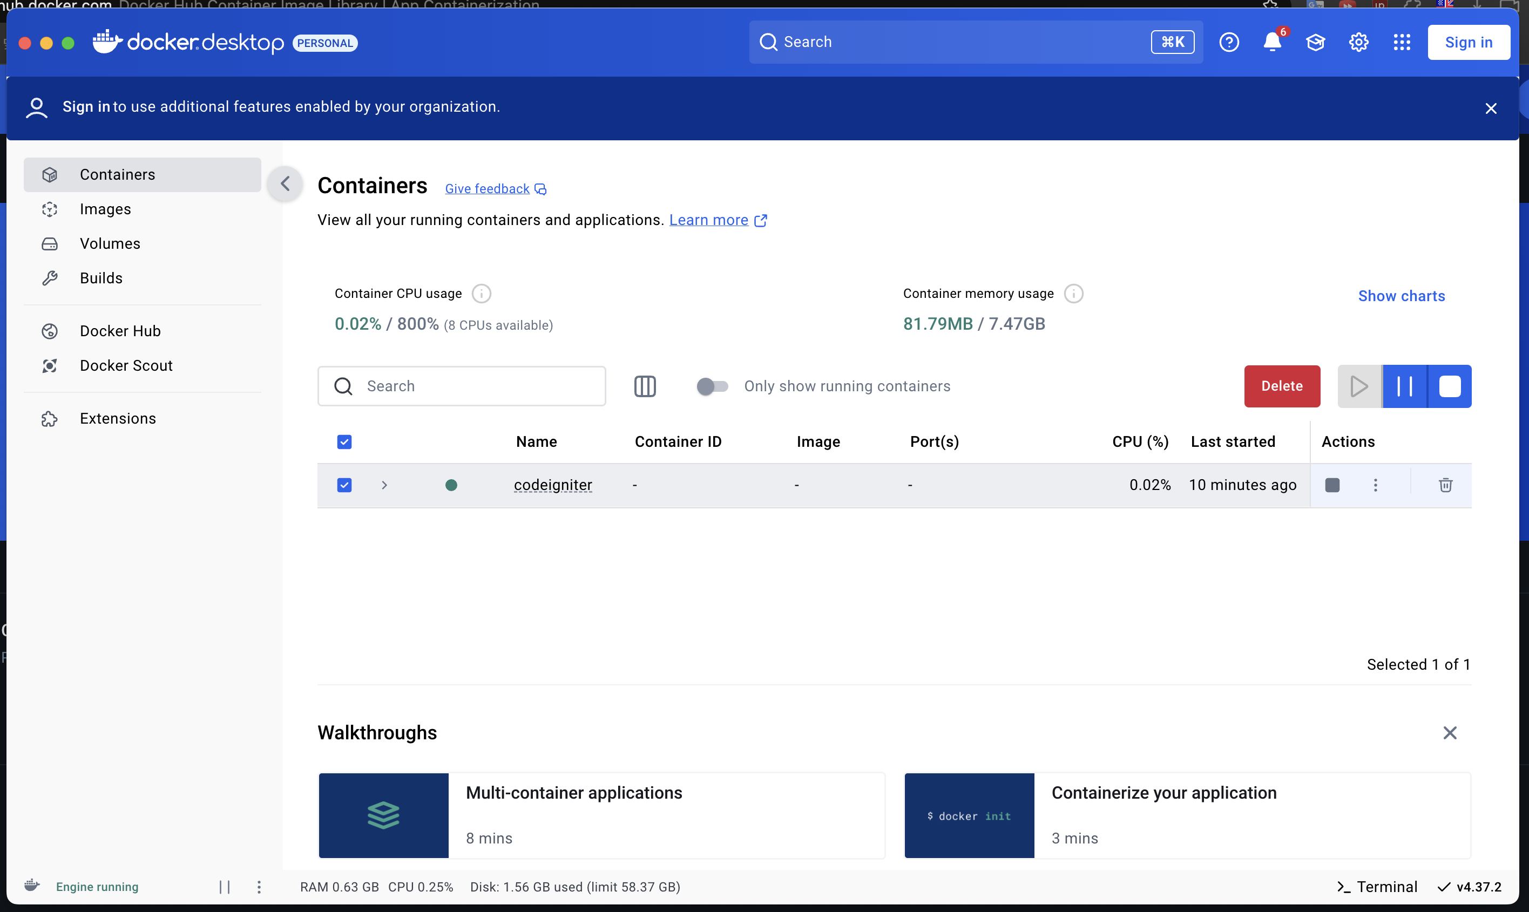Open the Learning center graduation cap icon
Viewport: 1529px width, 912px height.
pyautogui.click(x=1315, y=43)
